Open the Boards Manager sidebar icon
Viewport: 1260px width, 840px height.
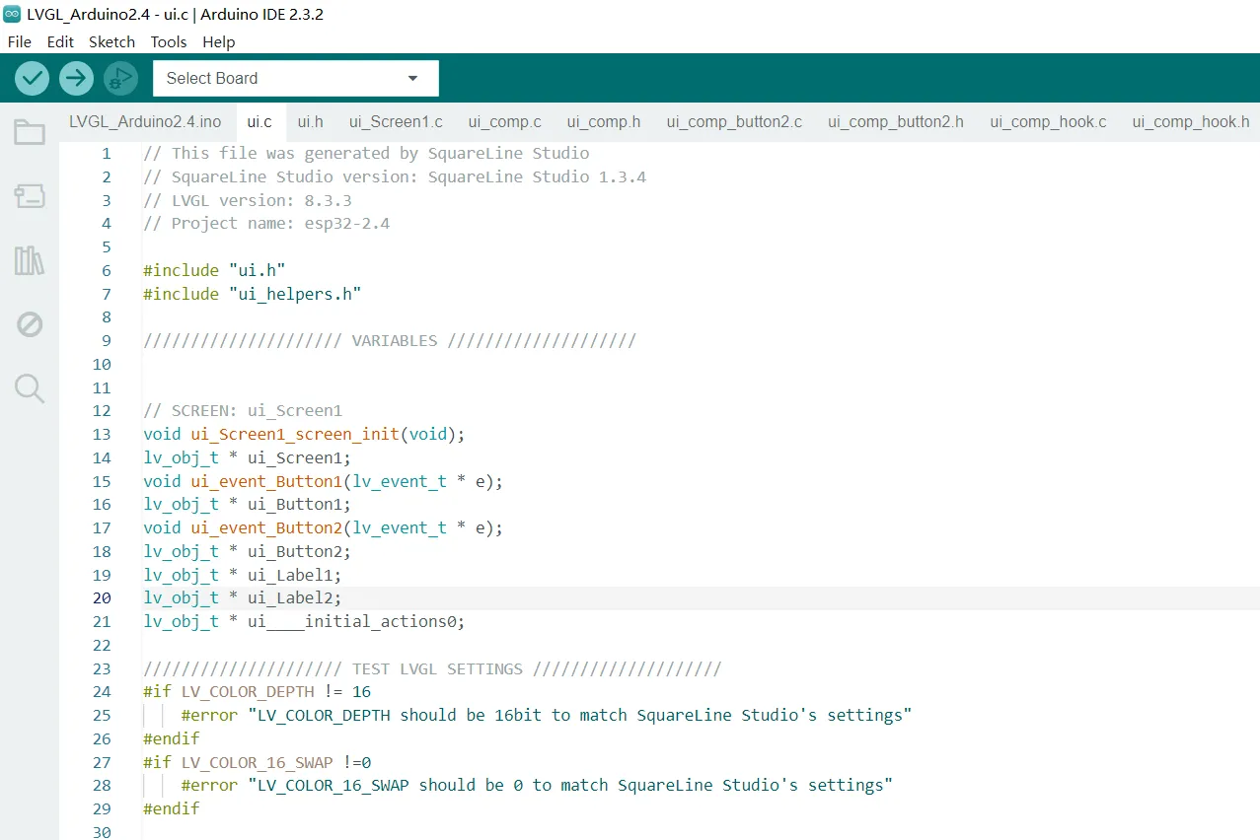tap(30, 196)
